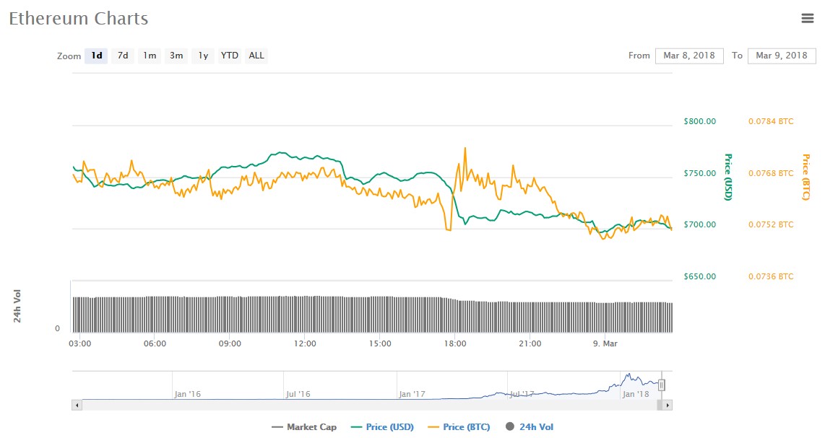Click Jan '18 in the navigator

tap(636, 394)
